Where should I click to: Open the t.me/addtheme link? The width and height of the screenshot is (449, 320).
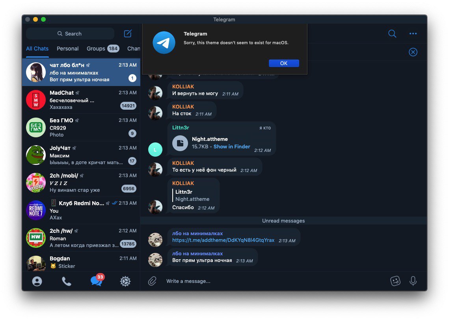(223, 240)
